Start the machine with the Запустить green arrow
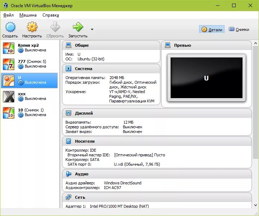 click(78, 27)
